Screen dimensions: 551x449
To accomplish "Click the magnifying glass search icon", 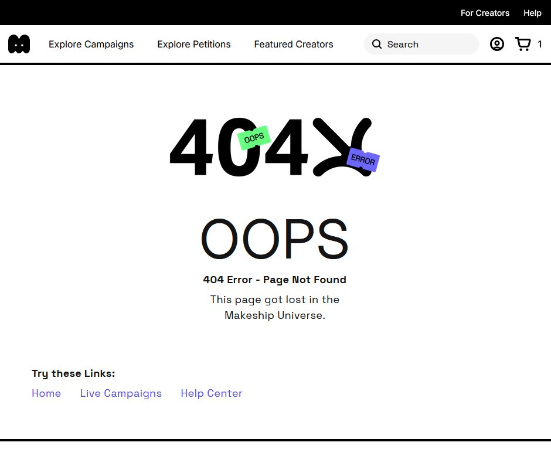I will pyautogui.click(x=377, y=44).
